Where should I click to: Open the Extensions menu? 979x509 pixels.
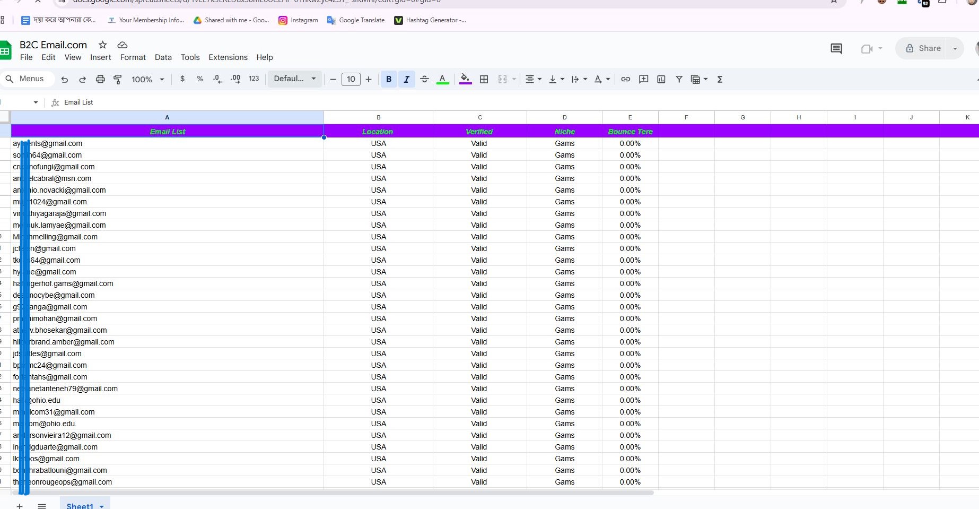(228, 57)
